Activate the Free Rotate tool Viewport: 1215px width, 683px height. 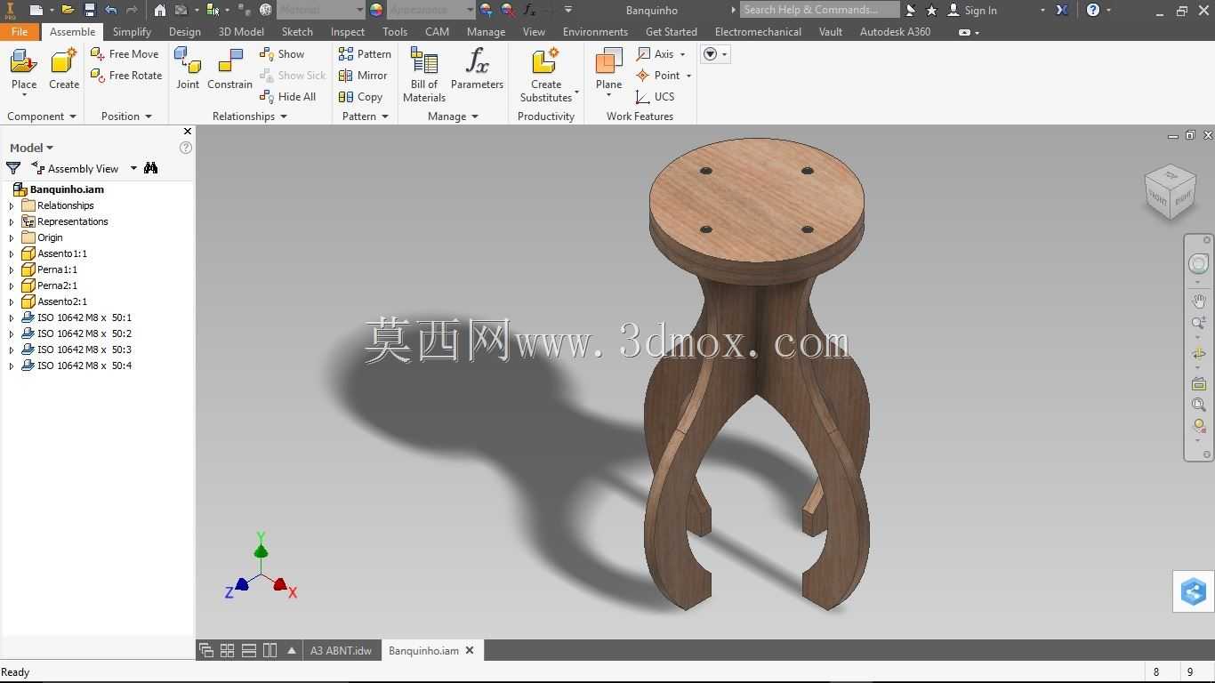[x=126, y=76]
